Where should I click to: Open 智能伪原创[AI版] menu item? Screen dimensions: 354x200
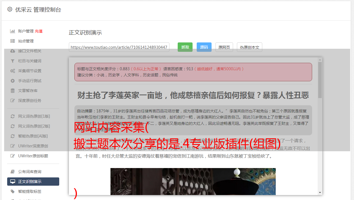(x=33, y=136)
